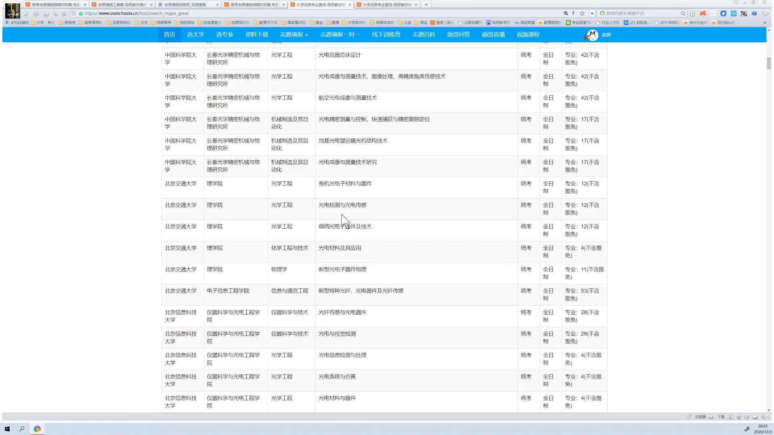Image resolution: width=774 pixels, height=435 pixels.
Task: Click the address bar zoom magnifier icon
Action: (x=566, y=13)
